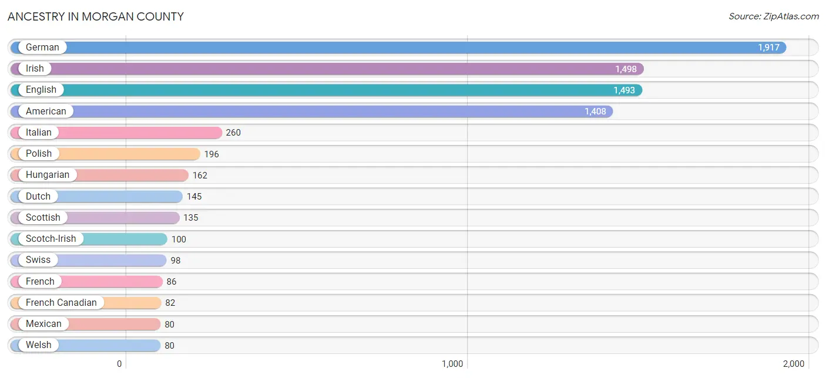826x378 pixels.
Task: Click the Scottish bar label
Action: click(x=43, y=218)
